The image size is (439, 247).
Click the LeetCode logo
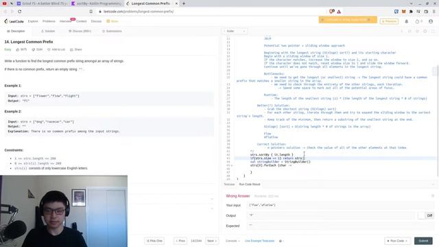pos(14,21)
